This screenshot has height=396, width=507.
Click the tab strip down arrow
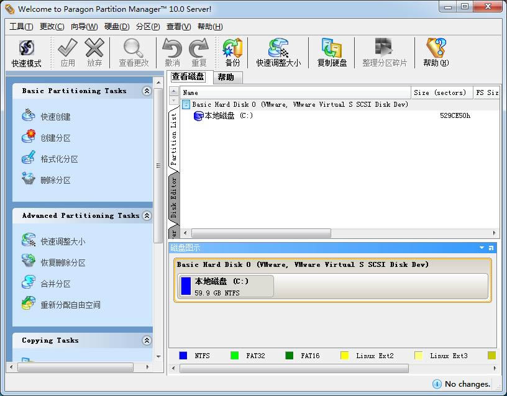(x=173, y=100)
